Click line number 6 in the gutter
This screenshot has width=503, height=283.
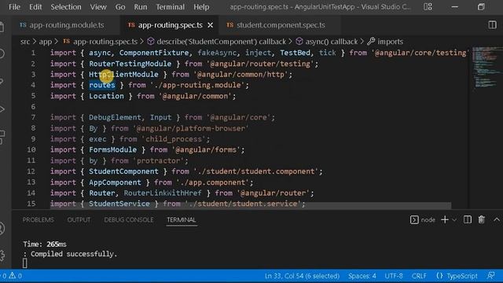(x=33, y=107)
